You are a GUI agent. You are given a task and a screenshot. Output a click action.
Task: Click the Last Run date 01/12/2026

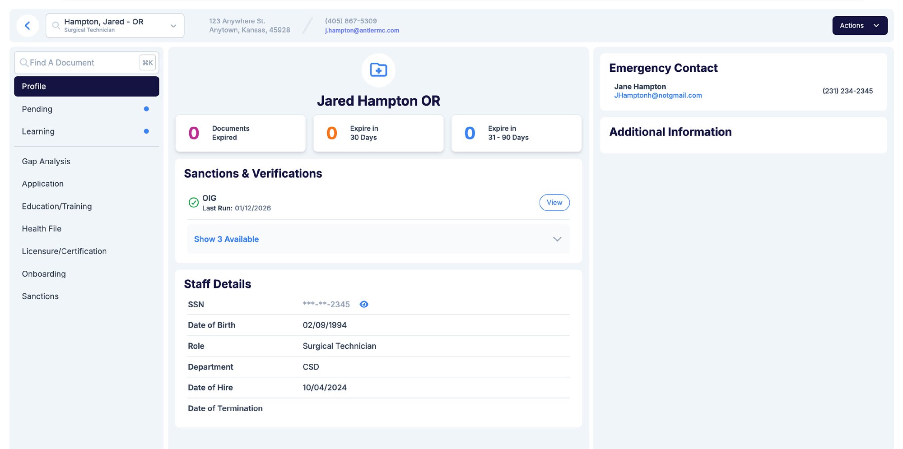click(x=253, y=208)
